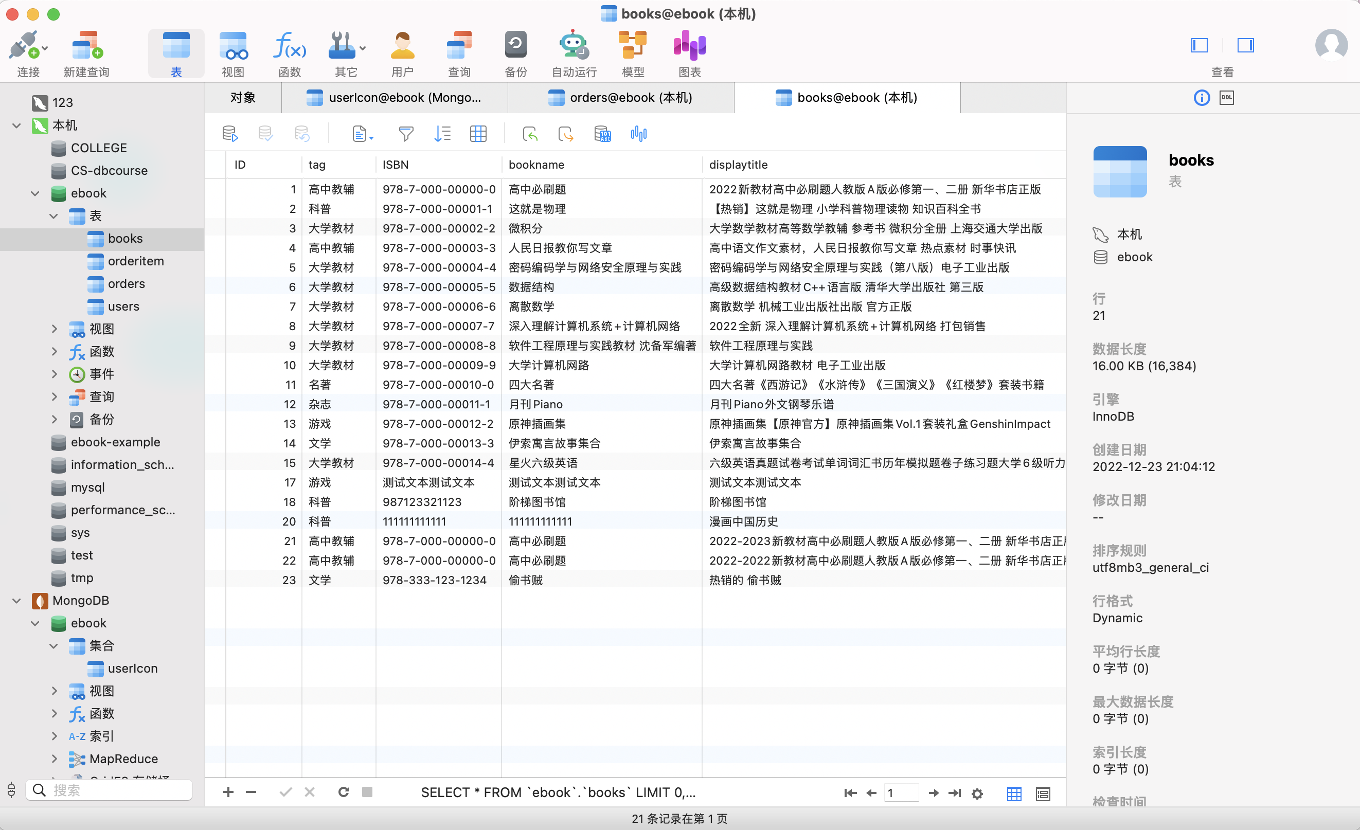The image size is (1360, 830).
Task: Expand the 视图 node under ebook
Action: [54, 329]
